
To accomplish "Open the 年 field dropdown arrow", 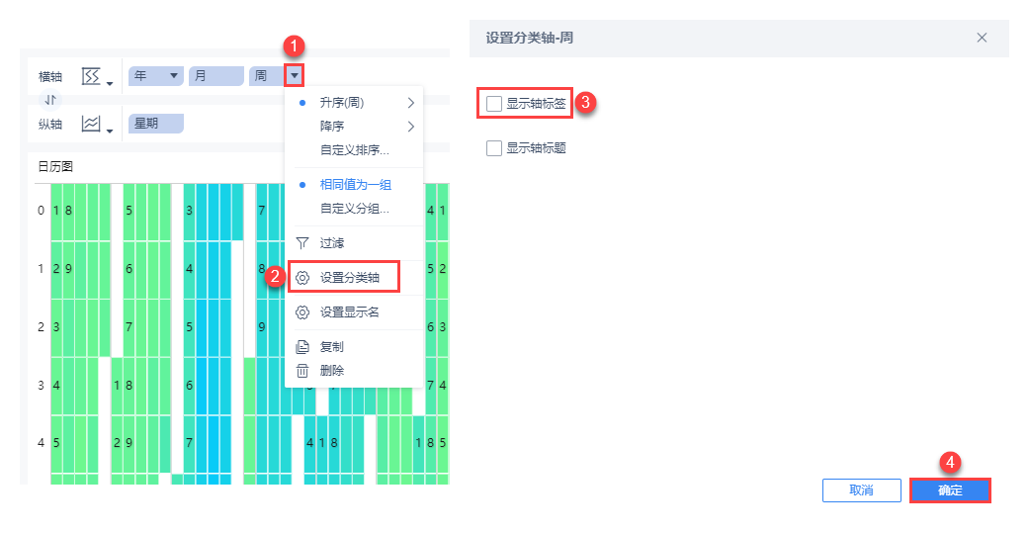I will 175,75.
